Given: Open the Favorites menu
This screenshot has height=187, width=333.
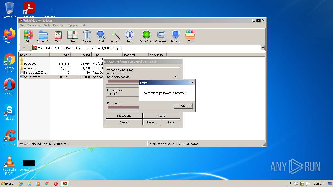Looking at the screenshot, I should 59,25.
